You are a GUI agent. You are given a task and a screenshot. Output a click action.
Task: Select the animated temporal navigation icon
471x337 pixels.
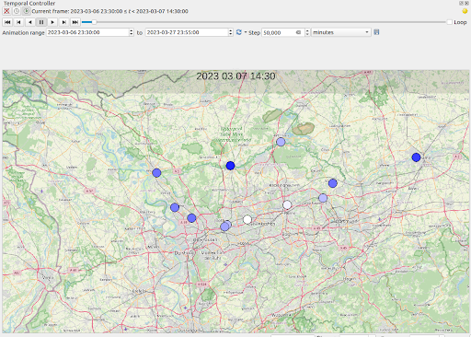(x=27, y=11)
